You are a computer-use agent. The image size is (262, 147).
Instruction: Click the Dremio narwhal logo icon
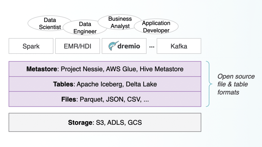coord(113,46)
